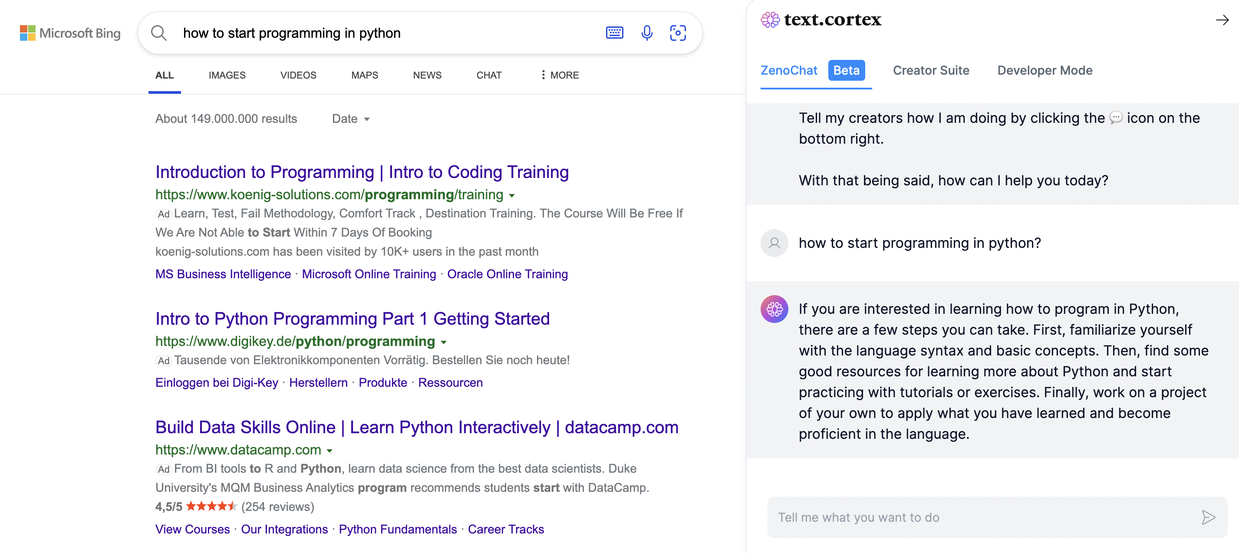Click the magnifier search icon in Bing

pos(159,33)
